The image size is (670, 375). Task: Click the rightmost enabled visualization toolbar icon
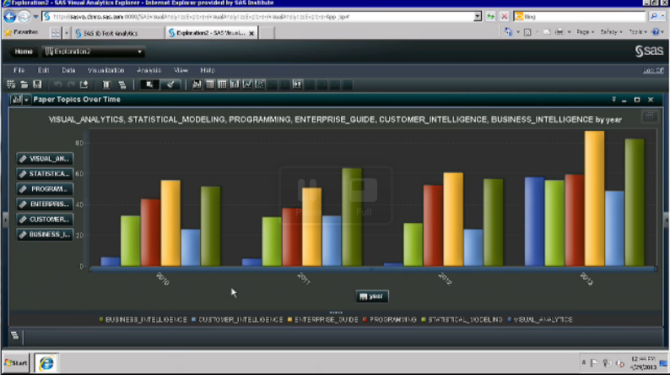[297, 84]
